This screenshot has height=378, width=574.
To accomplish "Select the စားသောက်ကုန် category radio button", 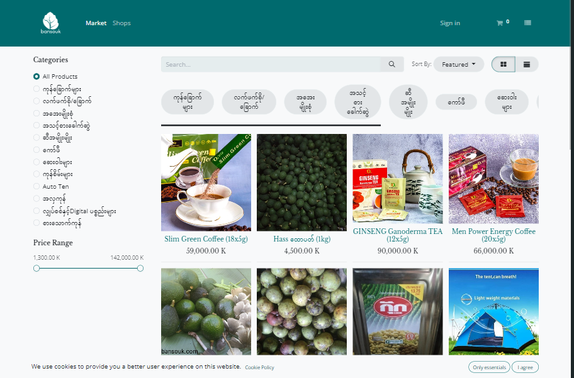I will (37, 223).
